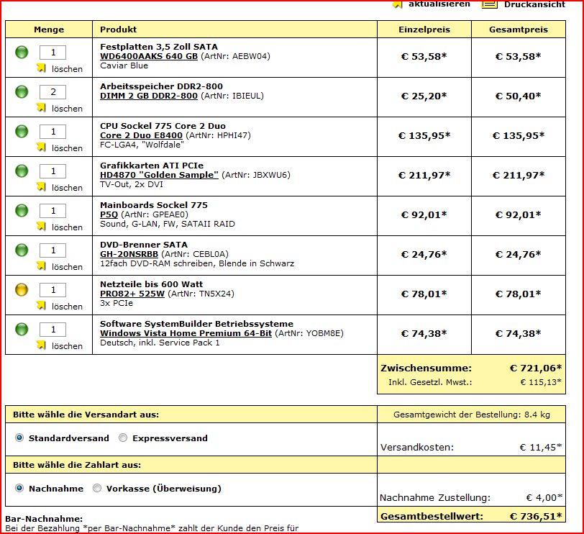The height and width of the screenshot is (534, 584).
Task: Remove GH-20NSRBB via löschen
Action: point(67,267)
